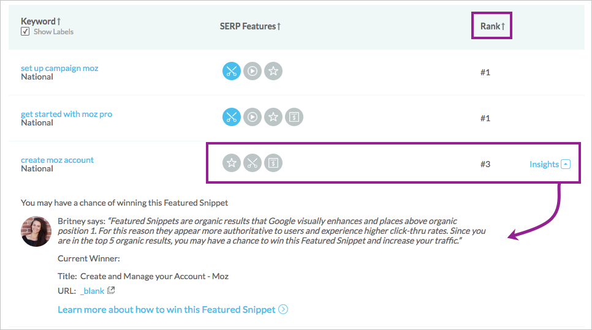This screenshot has height=330, width=592.
Task: Uncheck the Show Labels checkbox
Action: point(25,32)
